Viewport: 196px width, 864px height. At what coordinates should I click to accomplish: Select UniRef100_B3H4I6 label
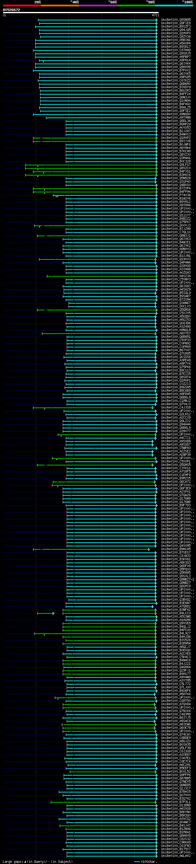tap(176, 175)
